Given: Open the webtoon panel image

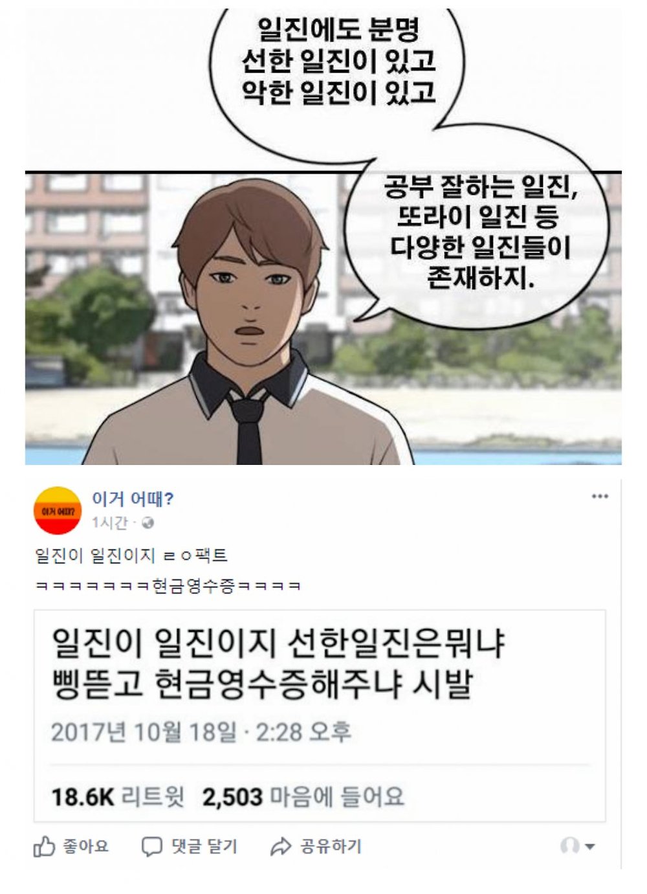Looking at the screenshot, I should pyautogui.click(x=323, y=236).
